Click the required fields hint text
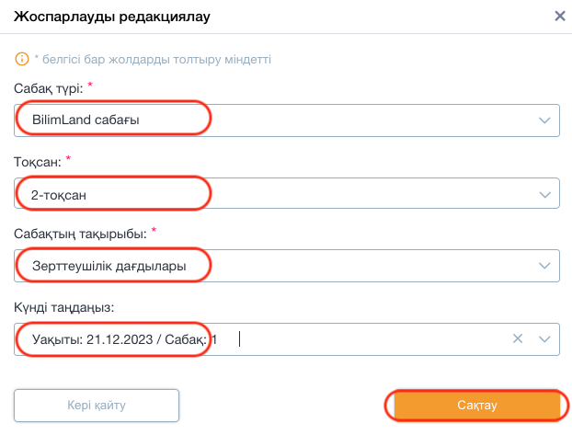The image size is (572, 435). pyautogui.click(x=153, y=59)
